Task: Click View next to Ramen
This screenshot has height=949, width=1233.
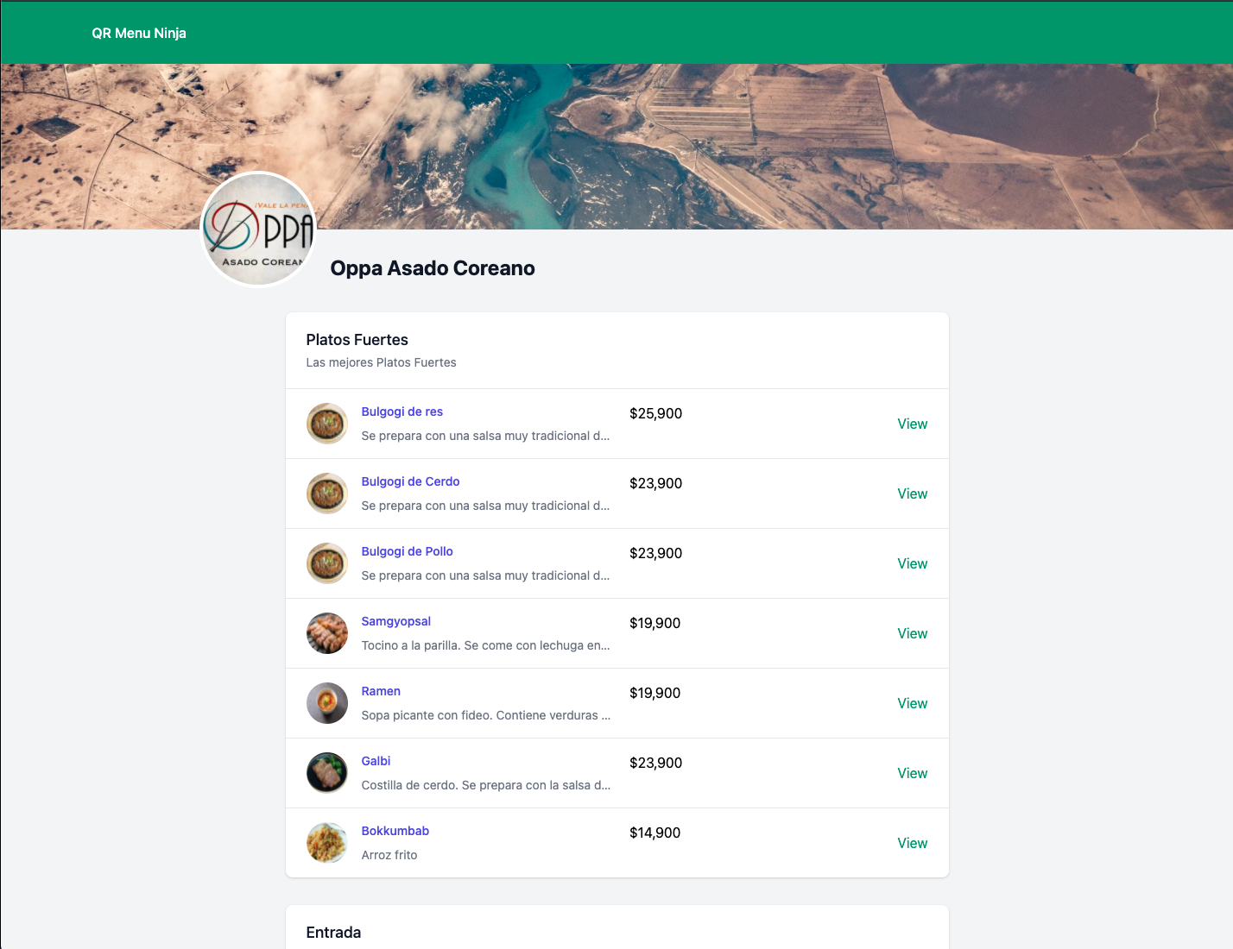Action: tap(912, 703)
